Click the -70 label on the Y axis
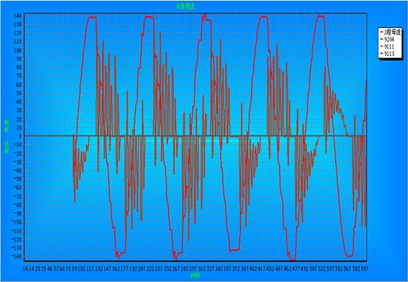 pyautogui.click(x=18, y=196)
